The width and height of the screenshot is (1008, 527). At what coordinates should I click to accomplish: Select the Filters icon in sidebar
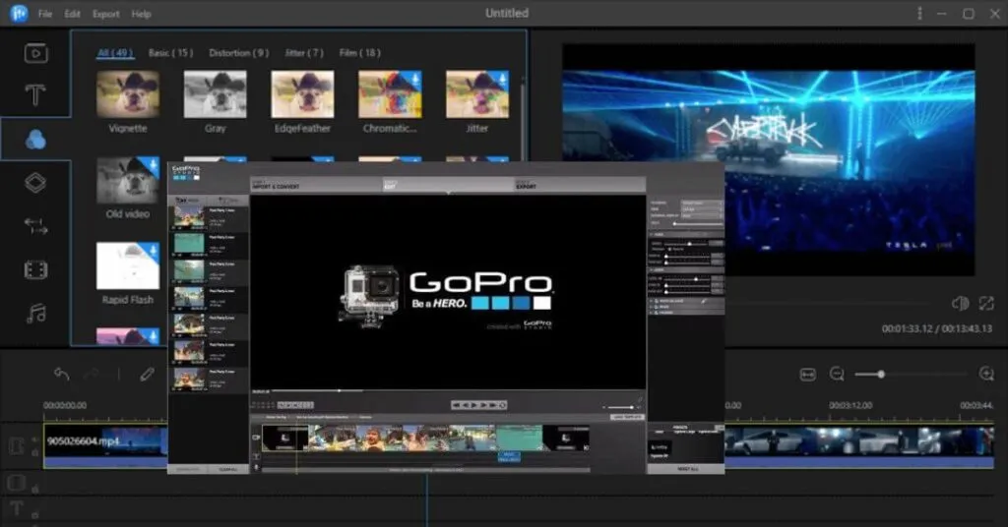click(35, 139)
